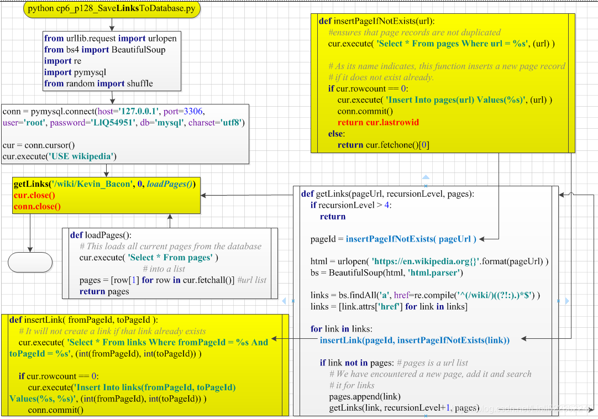Click the getLinks('/wiki/Kevin_Bacon' call text
Viewport: 598px width, 419px height.
pos(73,184)
